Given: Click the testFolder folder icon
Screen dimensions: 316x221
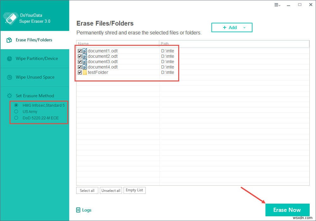Looking at the screenshot, I should coord(85,72).
